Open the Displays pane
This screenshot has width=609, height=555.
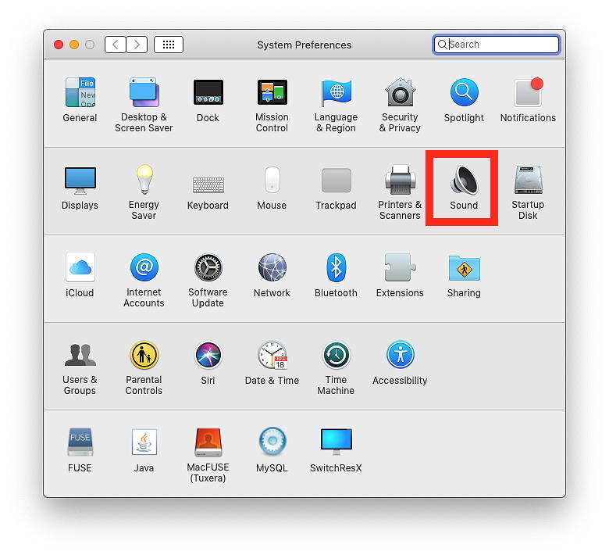click(x=80, y=188)
